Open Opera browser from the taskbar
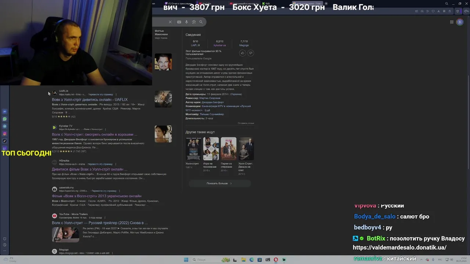 276,260
